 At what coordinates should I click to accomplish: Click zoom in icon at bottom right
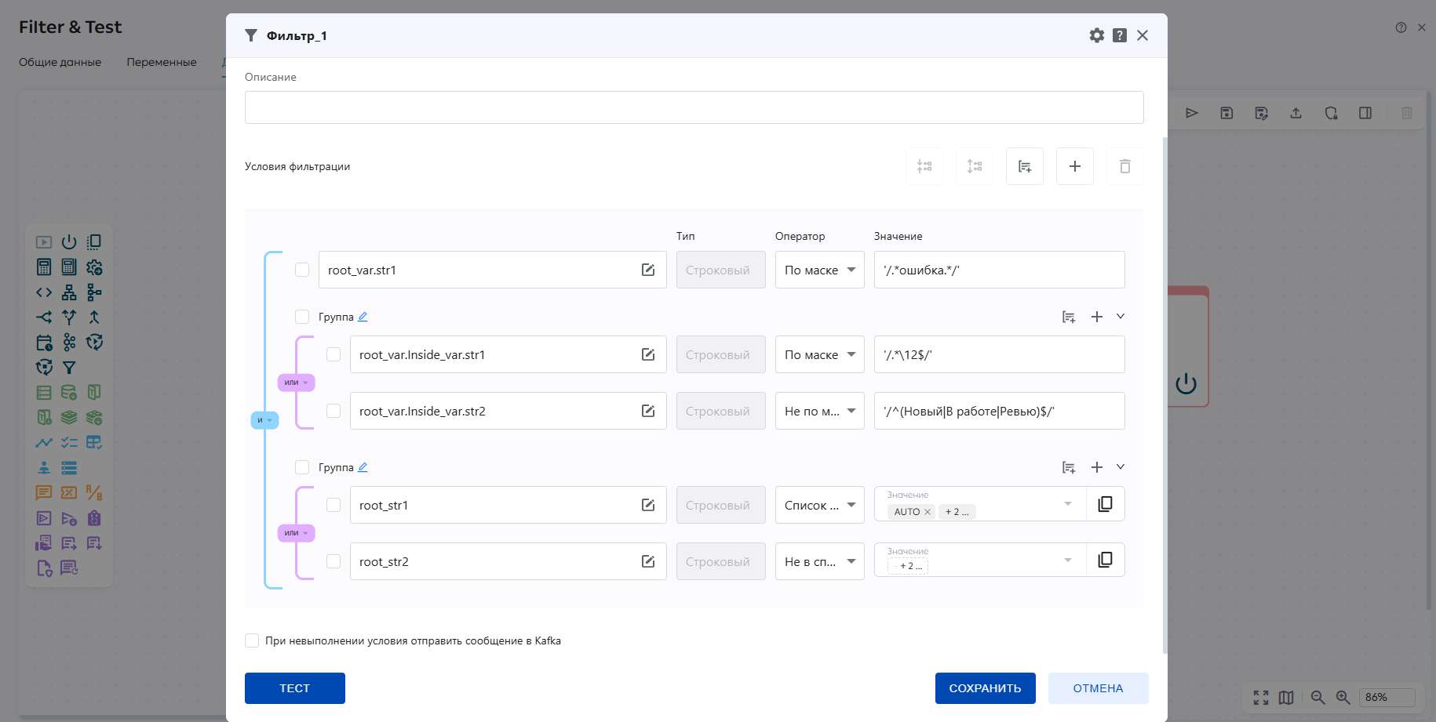coord(1343,697)
